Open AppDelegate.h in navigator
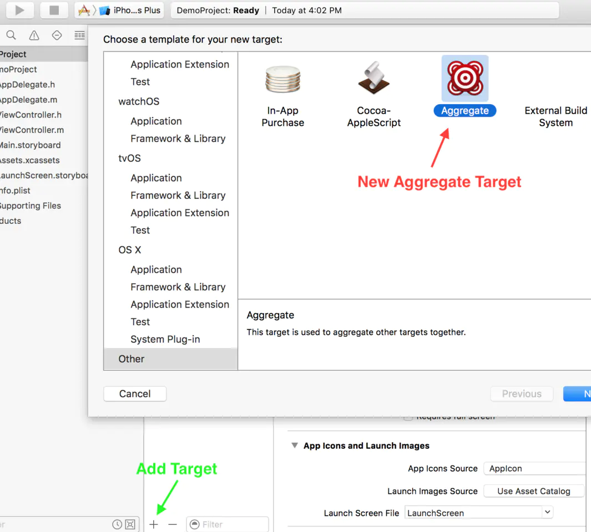591x532 pixels. click(x=27, y=85)
